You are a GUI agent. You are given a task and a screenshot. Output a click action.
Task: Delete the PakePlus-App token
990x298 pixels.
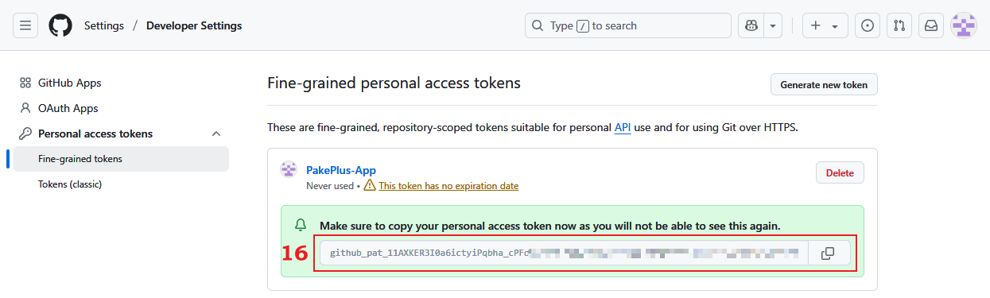[840, 172]
